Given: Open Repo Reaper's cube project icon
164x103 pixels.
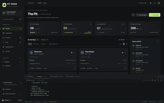Looking at the screenshot, I should [82, 53].
